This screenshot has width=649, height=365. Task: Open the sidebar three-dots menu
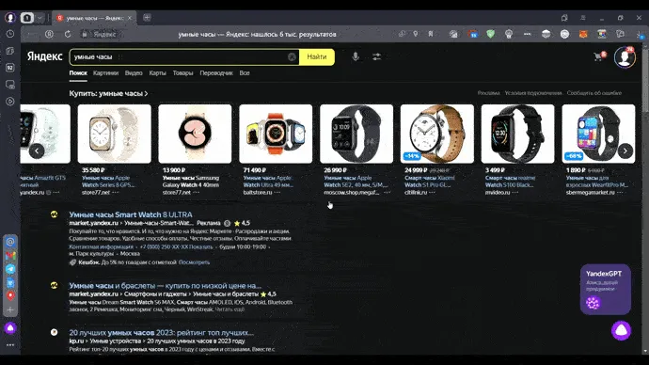pos(10,344)
